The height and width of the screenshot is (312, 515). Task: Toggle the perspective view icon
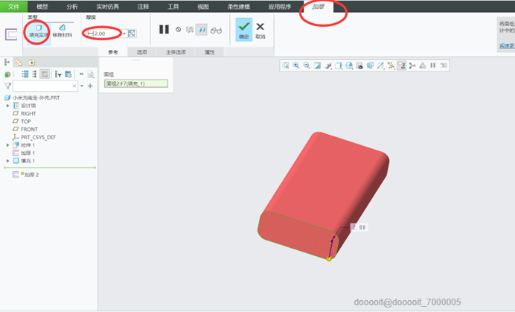point(370,66)
